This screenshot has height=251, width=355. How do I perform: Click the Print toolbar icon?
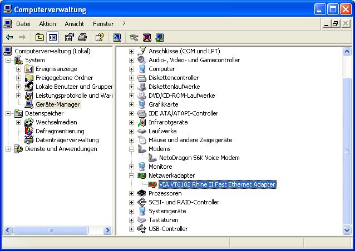tap(82, 37)
